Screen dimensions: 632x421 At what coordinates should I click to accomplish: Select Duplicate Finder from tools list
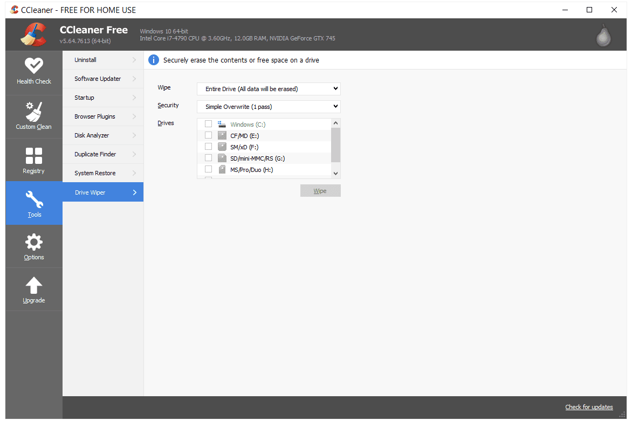[x=102, y=154]
